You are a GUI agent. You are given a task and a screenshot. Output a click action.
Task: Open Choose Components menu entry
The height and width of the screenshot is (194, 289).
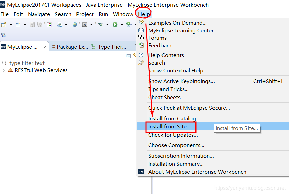pos(213,145)
